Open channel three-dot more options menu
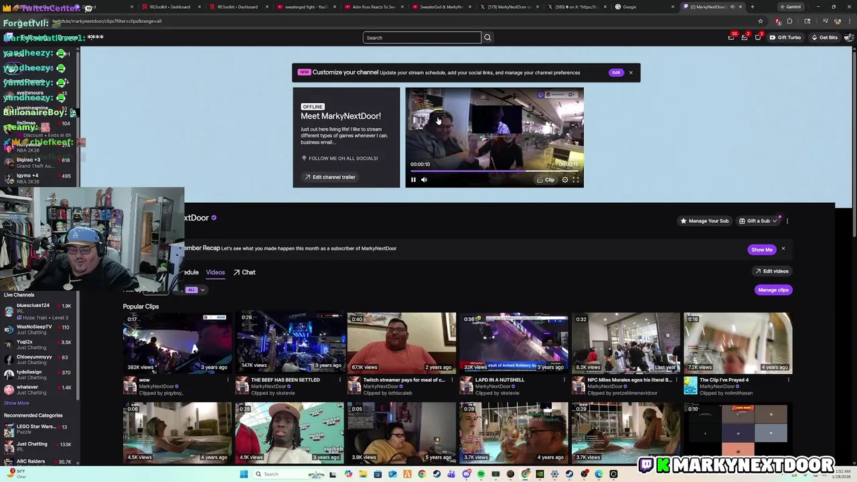 tap(787, 221)
